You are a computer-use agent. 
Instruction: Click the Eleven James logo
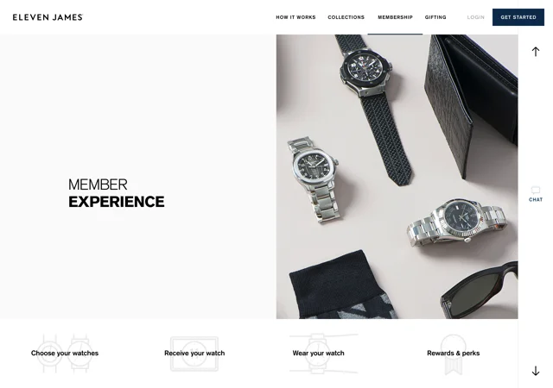click(48, 17)
